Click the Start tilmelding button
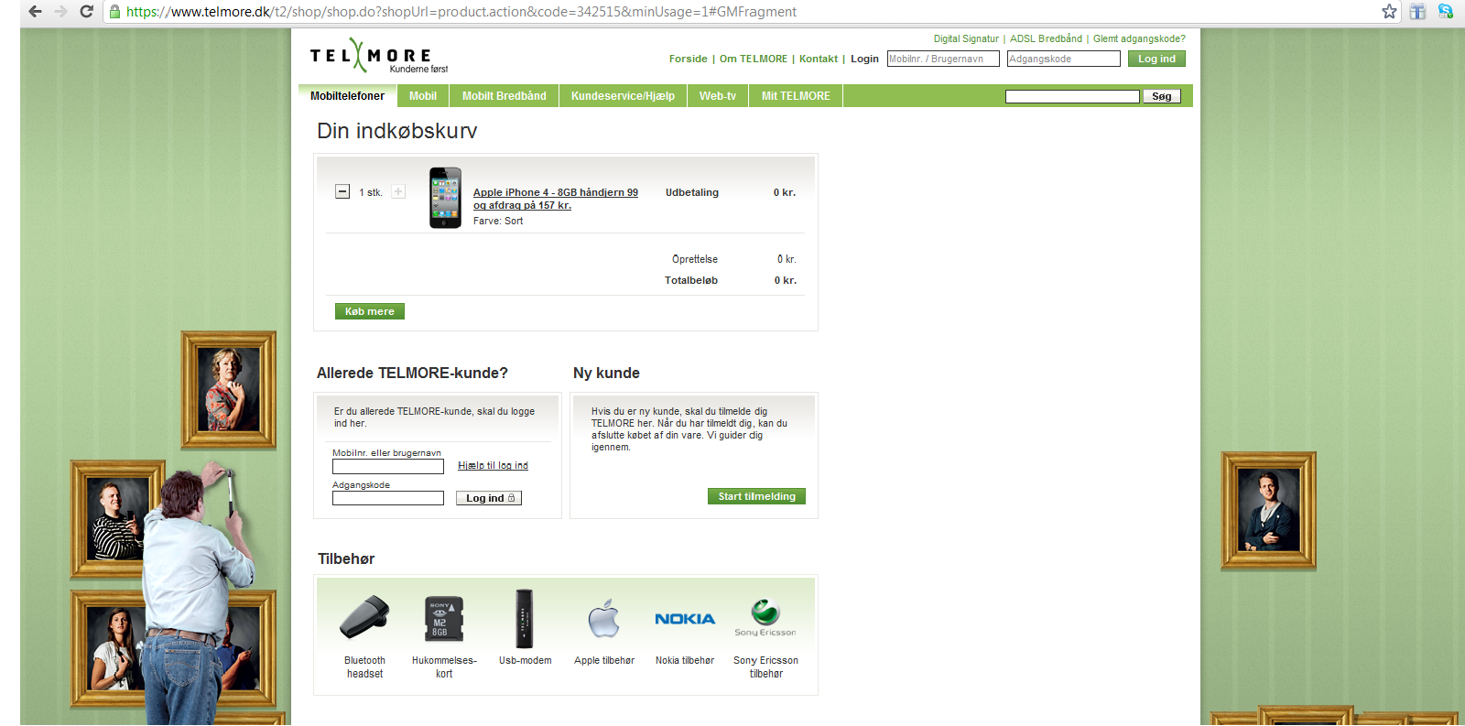Screen dimensions: 1465x726 pos(756,496)
